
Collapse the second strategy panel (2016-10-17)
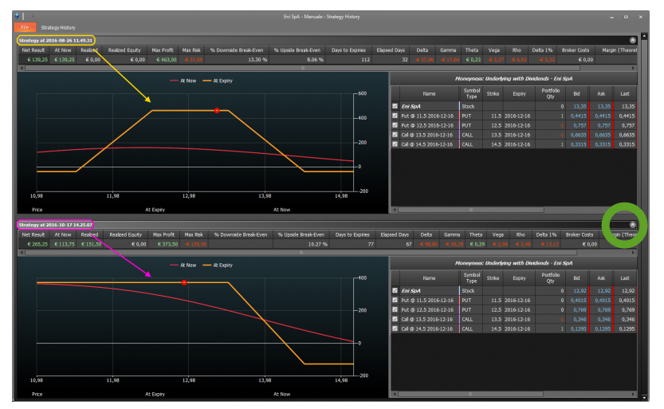[632, 225]
